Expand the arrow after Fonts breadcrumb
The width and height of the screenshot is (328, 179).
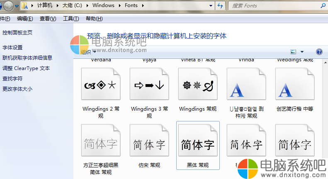[143, 6]
